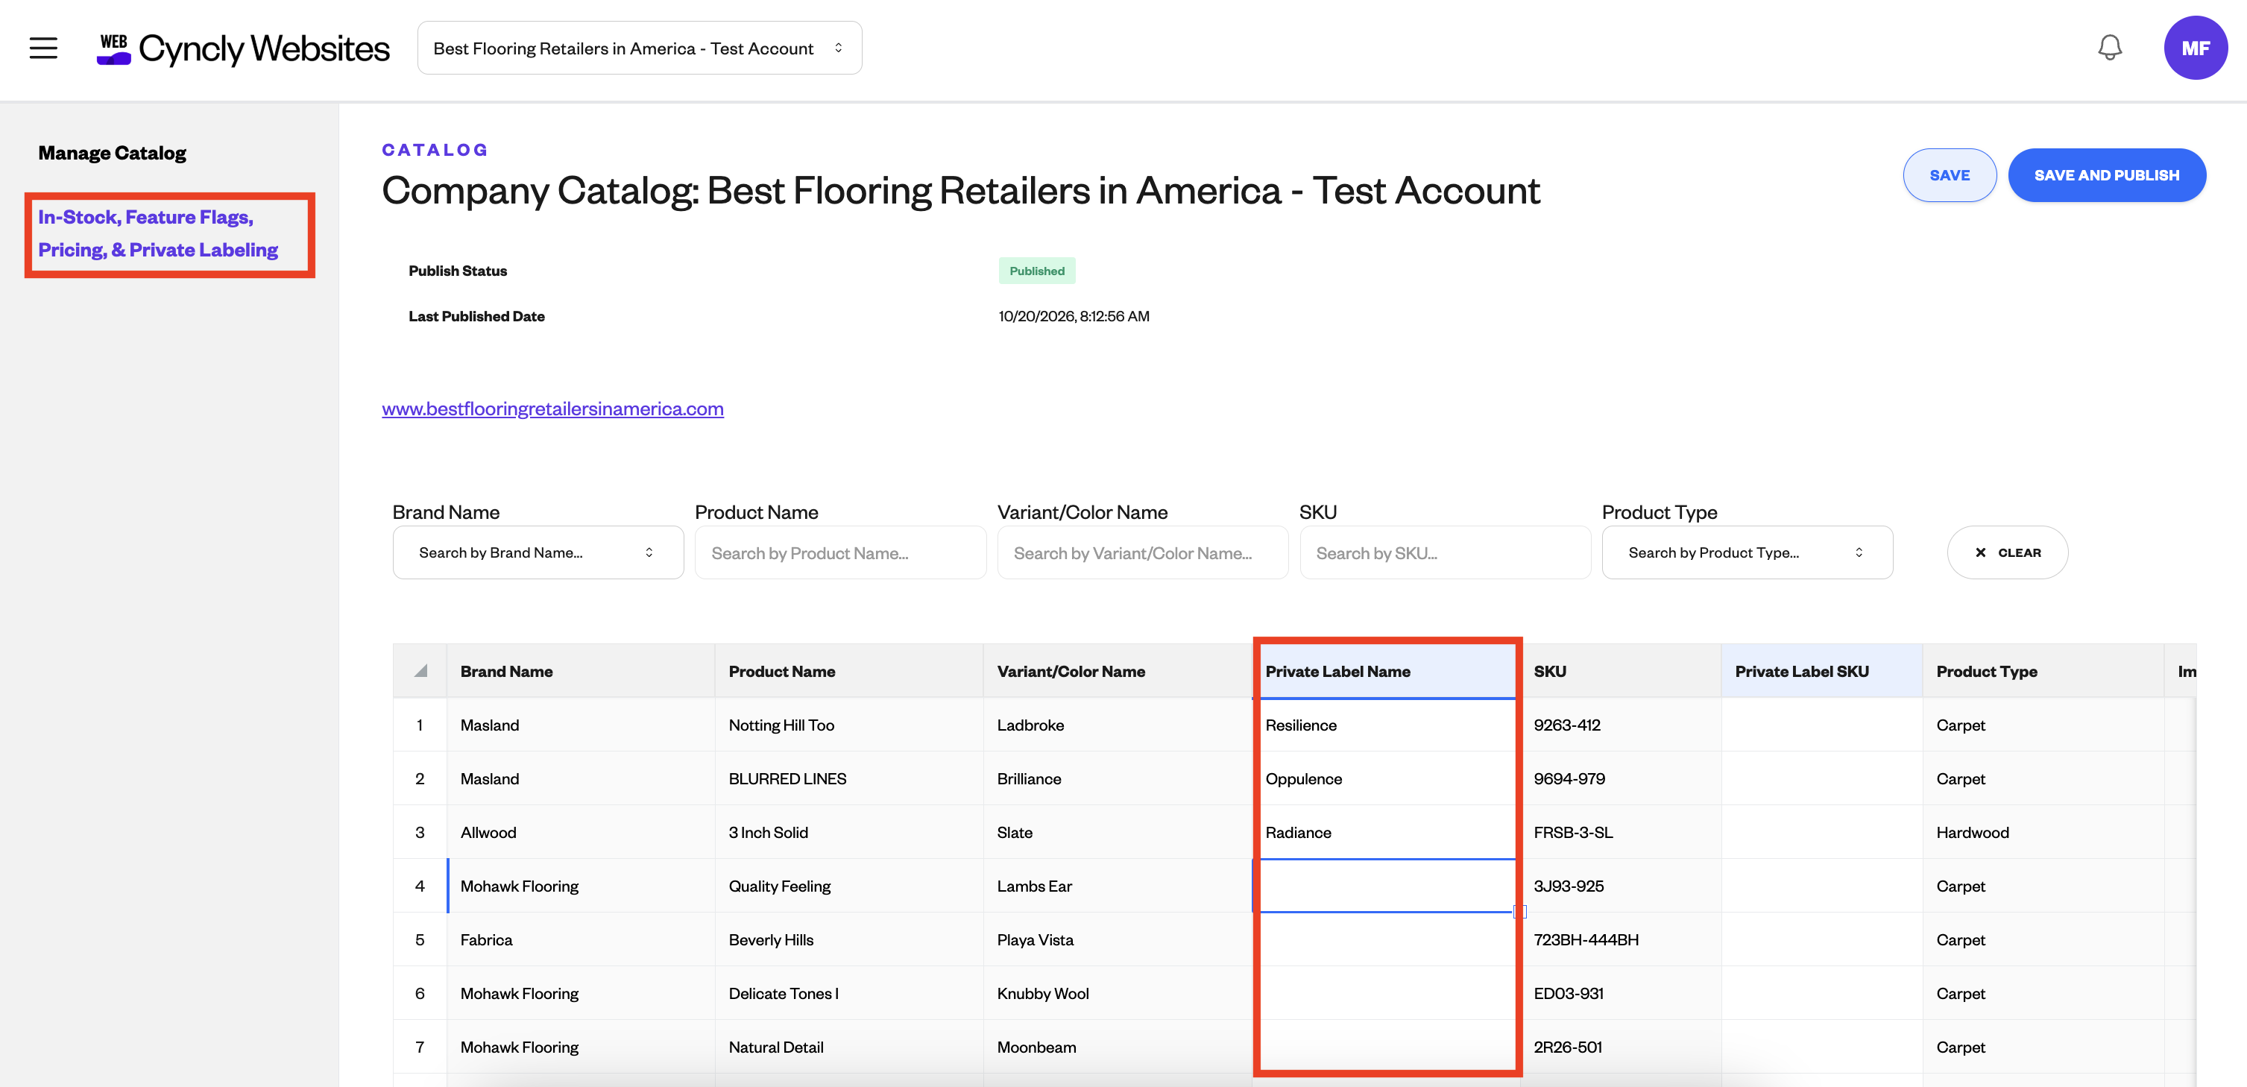
Task: Click the Published status badge
Action: (1036, 271)
